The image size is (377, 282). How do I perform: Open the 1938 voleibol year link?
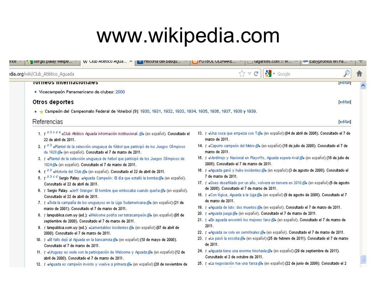[238, 111]
